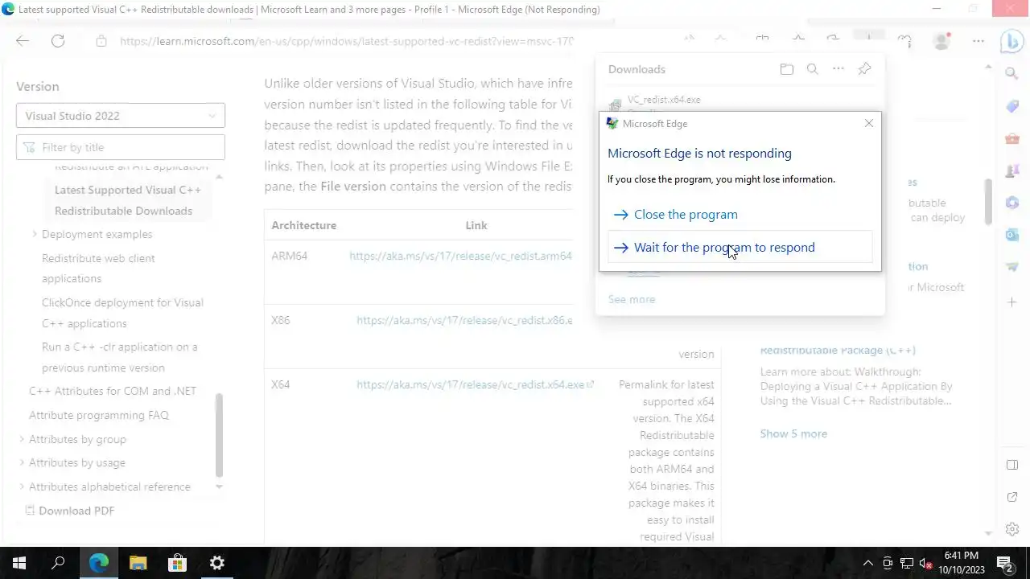
Task: Open network status tray icon
Action: [x=907, y=563]
